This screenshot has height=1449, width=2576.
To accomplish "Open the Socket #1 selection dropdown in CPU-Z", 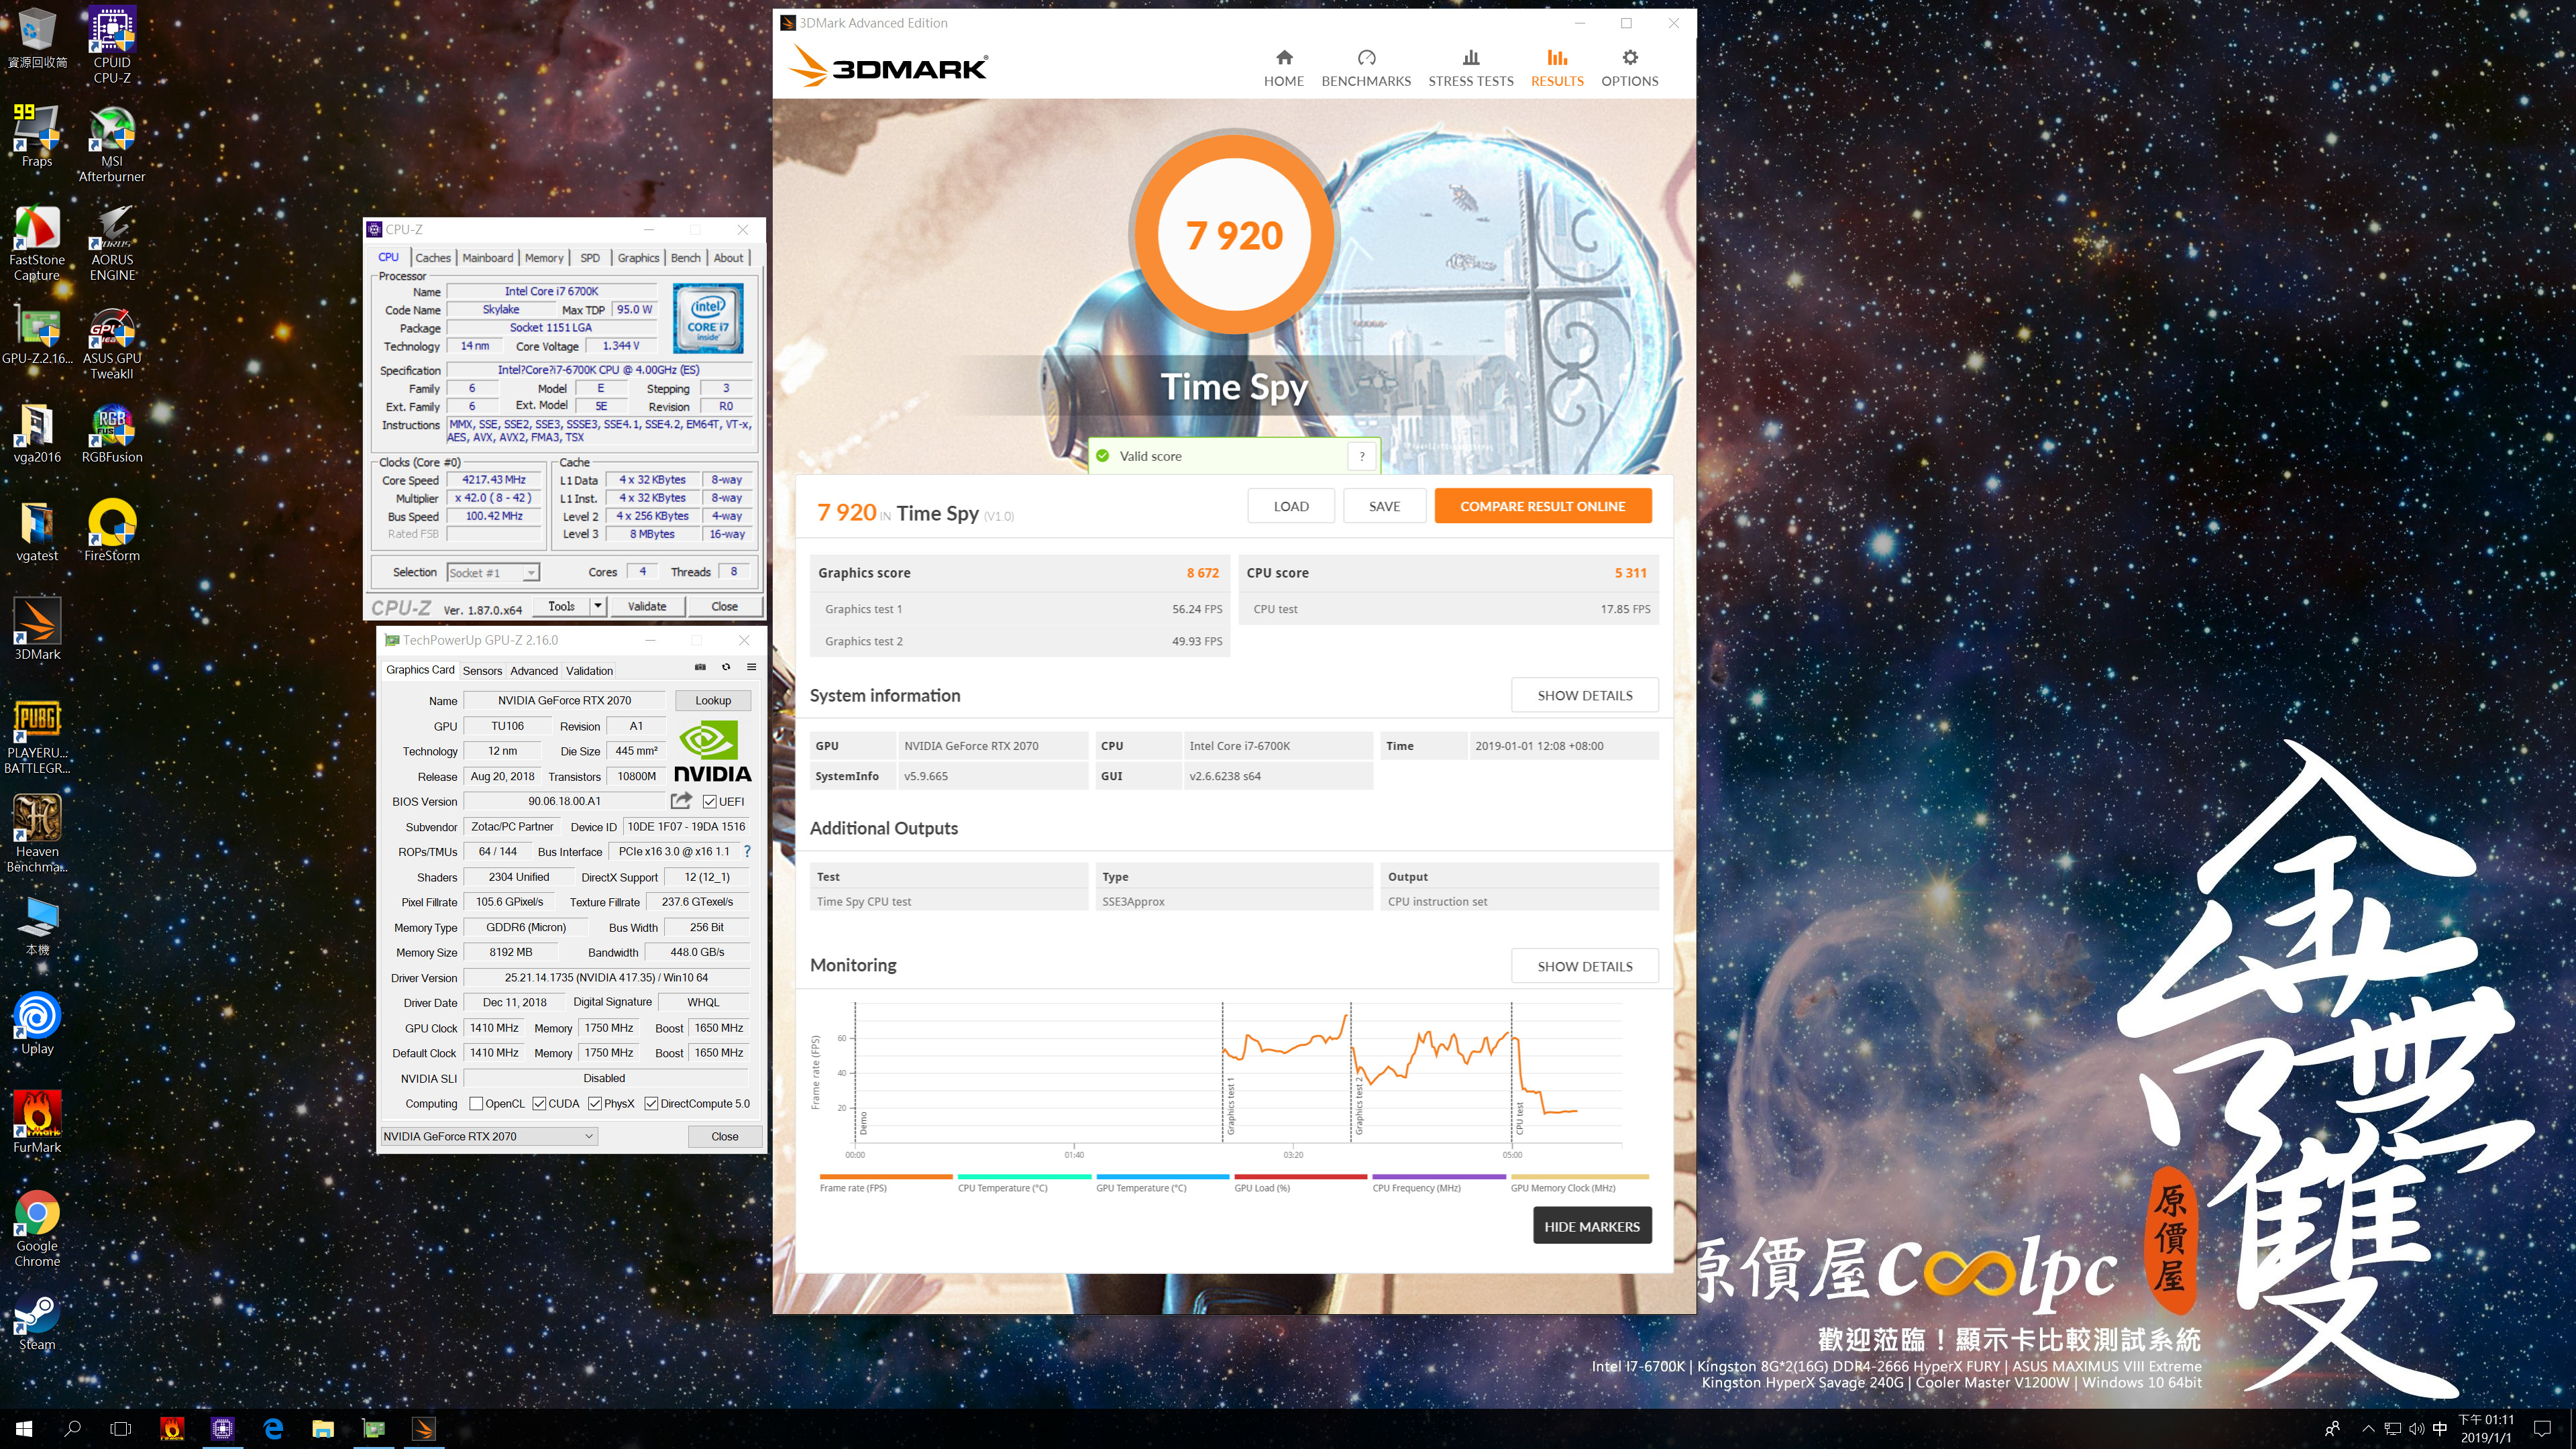I will [493, 572].
